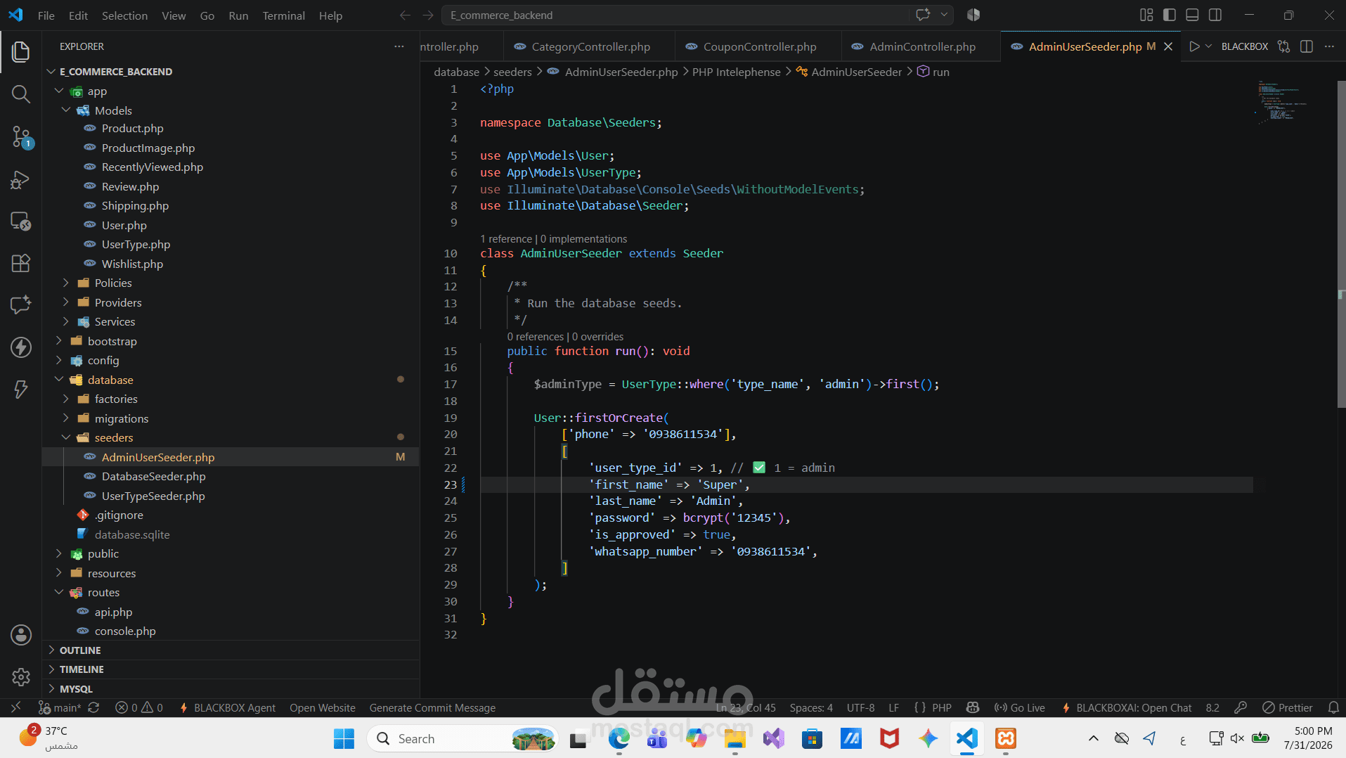Image resolution: width=1346 pixels, height=758 pixels.
Task: Expand the MYSQL section
Action: coord(231,688)
